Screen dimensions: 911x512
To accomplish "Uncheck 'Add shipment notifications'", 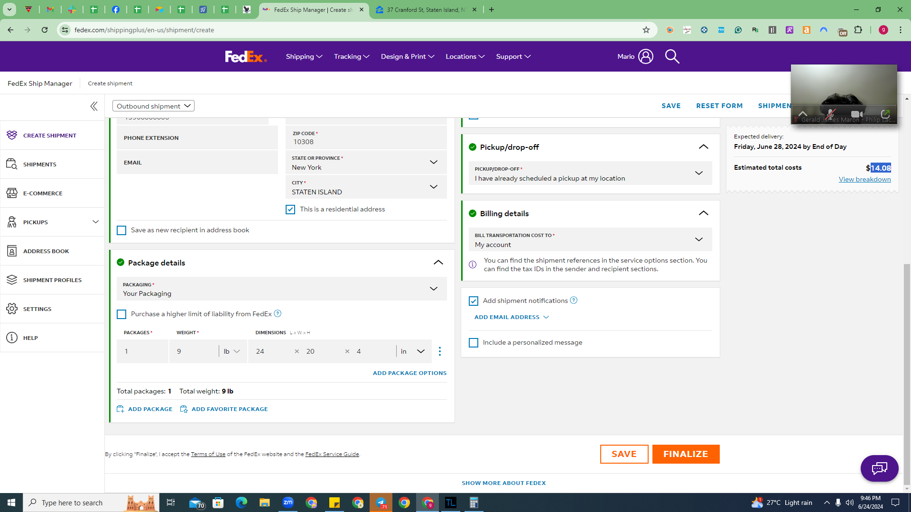I will [474, 301].
